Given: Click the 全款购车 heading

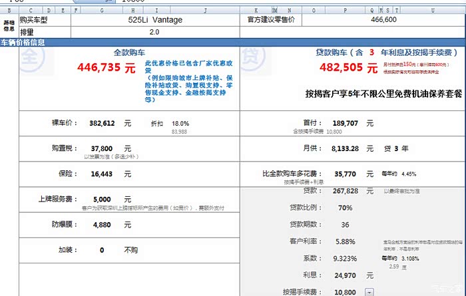Looking at the screenshot, I should click(129, 53).
